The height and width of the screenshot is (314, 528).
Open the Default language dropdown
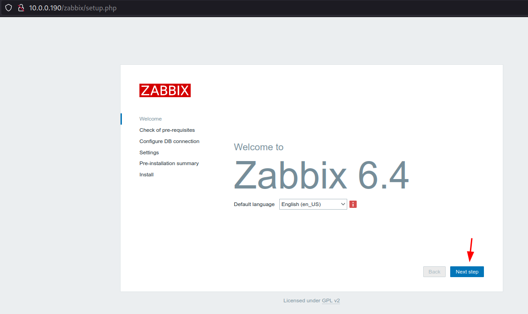(x=313, y=204)
